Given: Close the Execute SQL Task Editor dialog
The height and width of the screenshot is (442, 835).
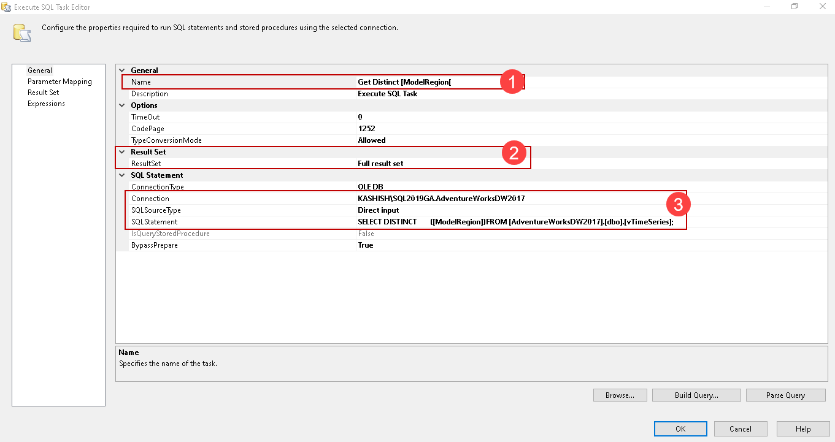Looking at the screenshot, I should (x=822, y=7).
